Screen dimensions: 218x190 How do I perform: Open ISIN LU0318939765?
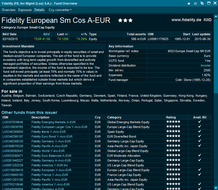pos(13,127)
